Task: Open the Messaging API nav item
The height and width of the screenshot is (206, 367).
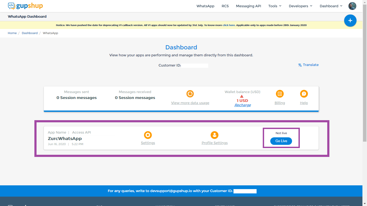Action: coord(249,6)
